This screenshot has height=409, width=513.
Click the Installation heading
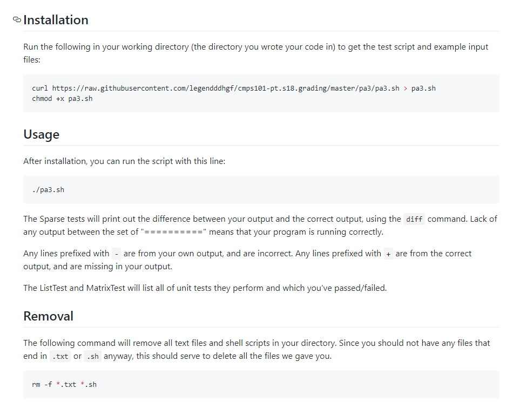click(x=56, y=20)
